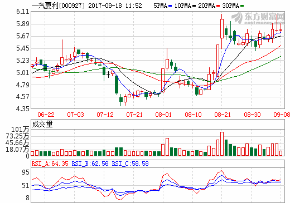Click the black 10PMA legend swatch
This screenshot has width=290, height=203.
coord(194,6)
